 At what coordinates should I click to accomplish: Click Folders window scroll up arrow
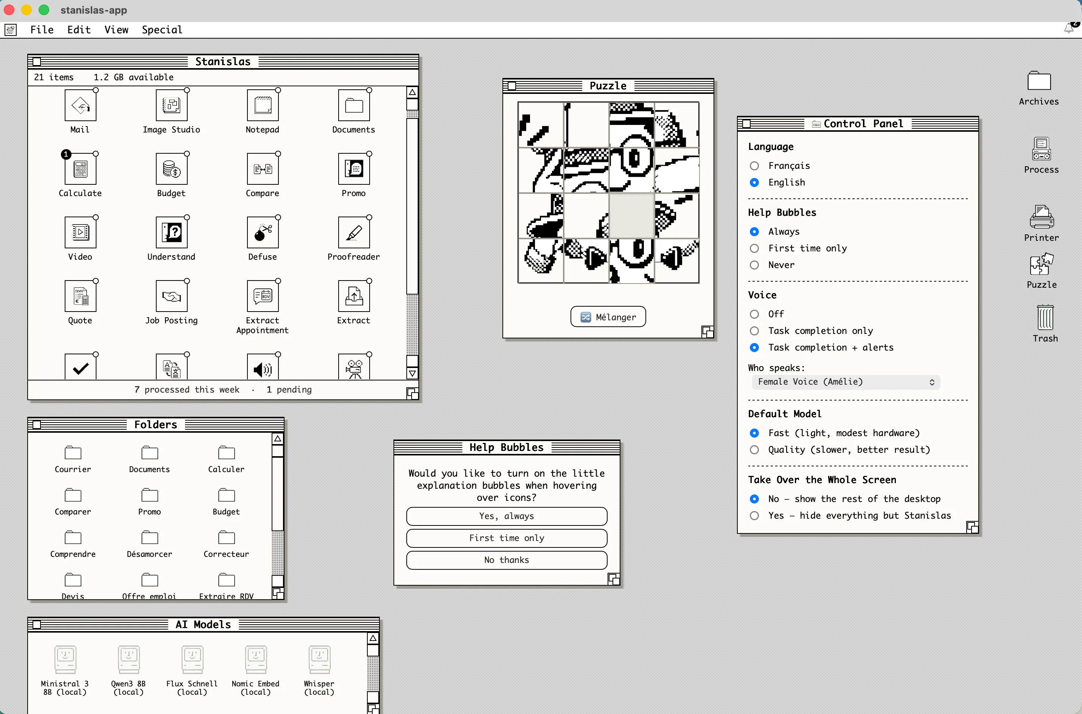(x=278, y=438)
